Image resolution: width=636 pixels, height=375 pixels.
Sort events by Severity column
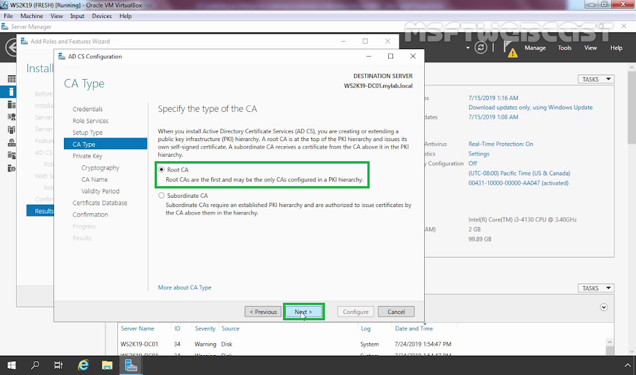coord(205,328)
